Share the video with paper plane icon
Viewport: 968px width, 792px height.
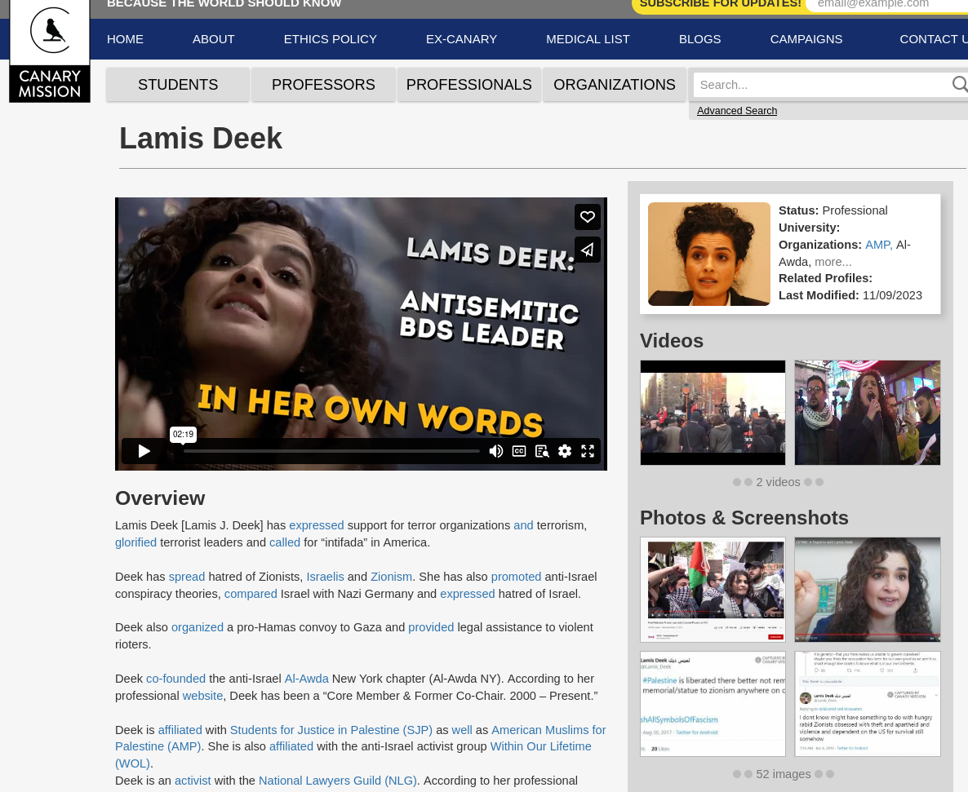click(x=587, y=250)
